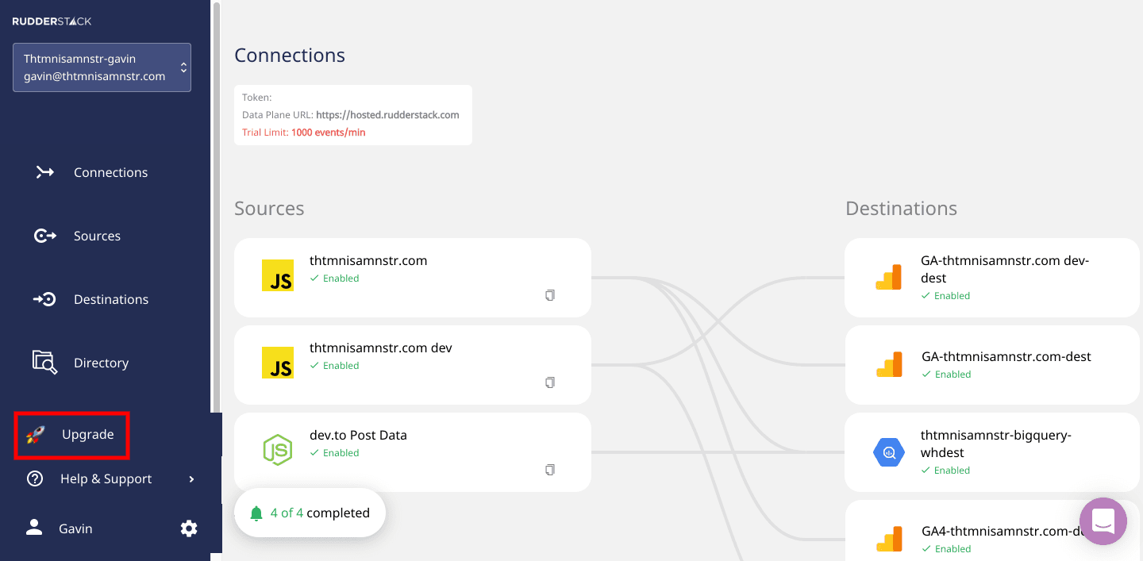1143x561 pixels.
Task: Click the bell icon in completed checklist
Action: 256,513
